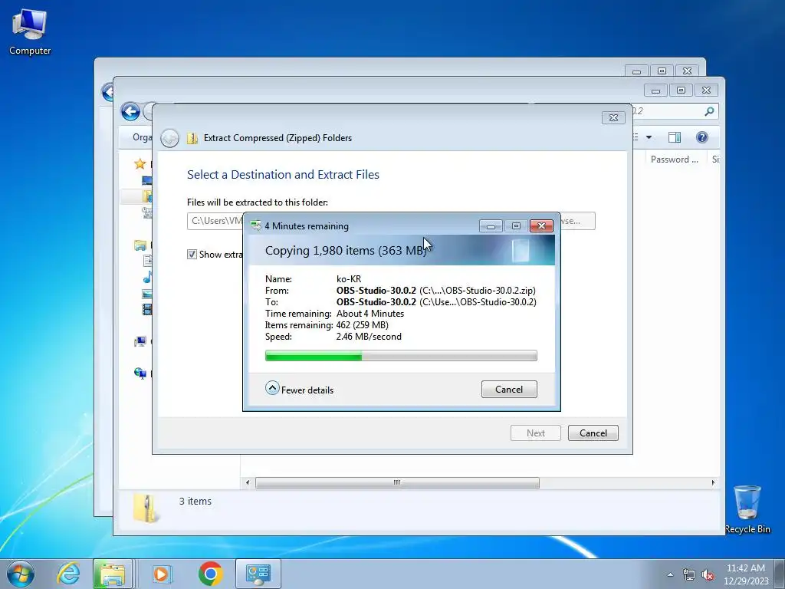Click the Organize menu in Explorer

click(142, 137)
